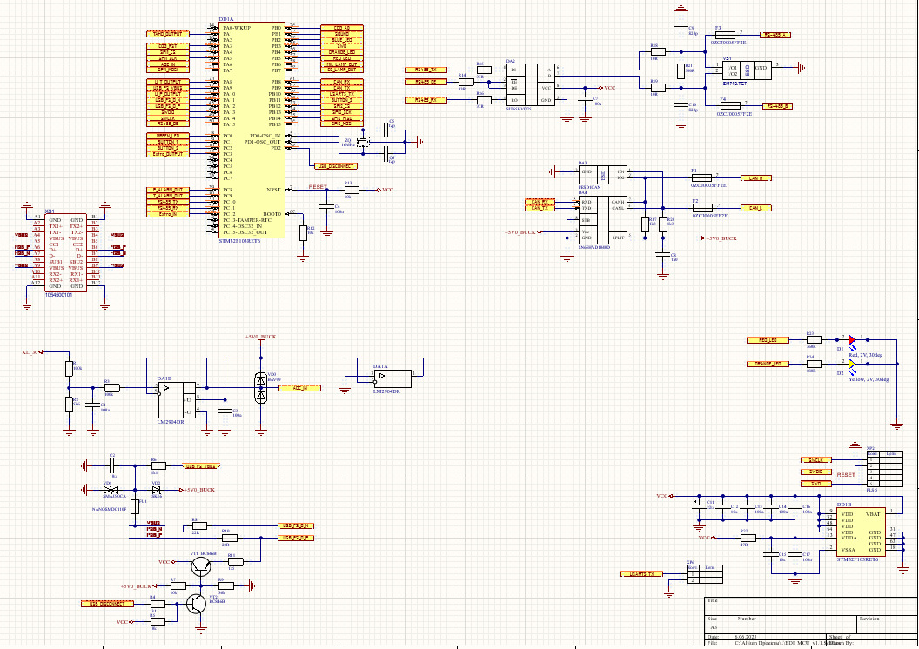Select resistor R13 on the RESET line

[352, 190]
